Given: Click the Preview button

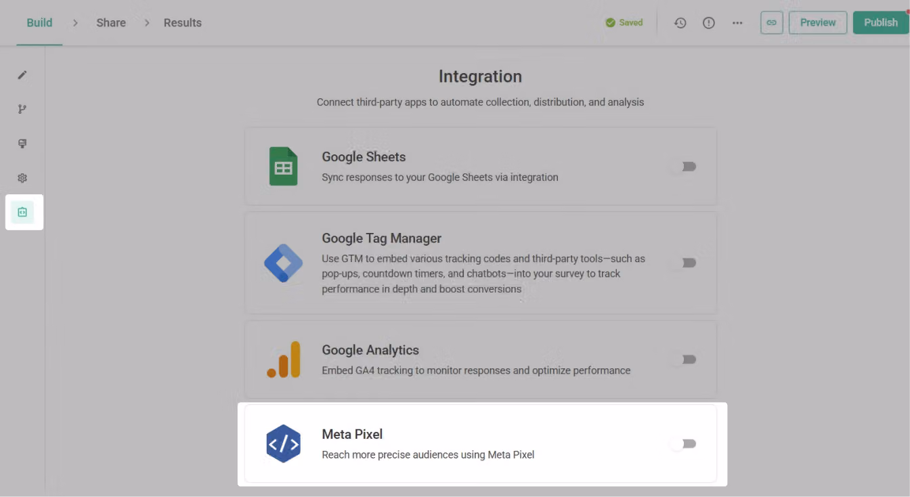Looking at the screenshot, I should (818, 22).
